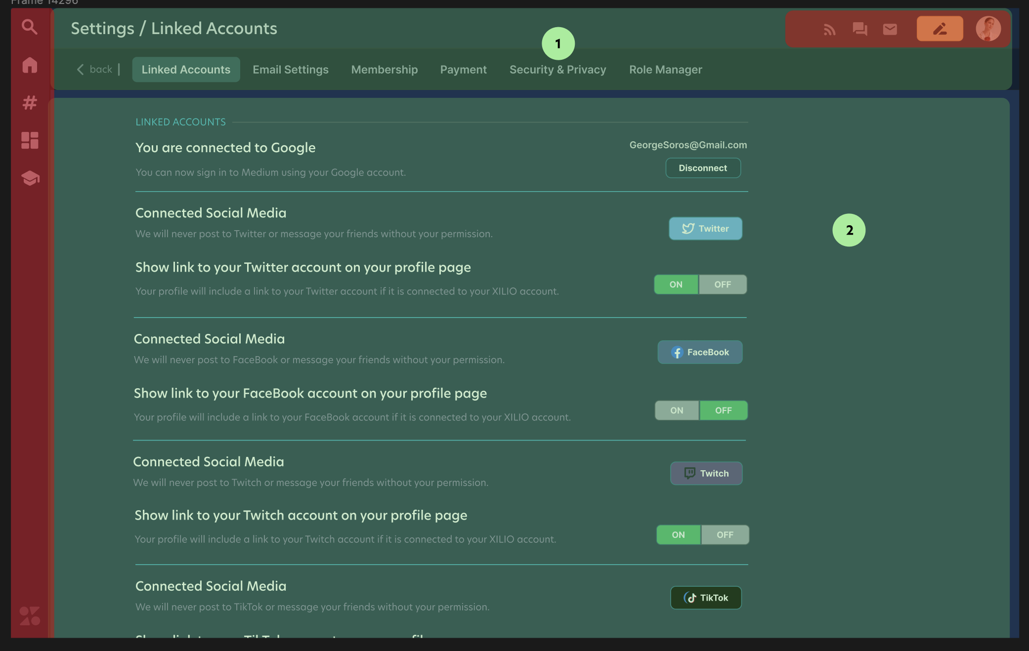The image size is (1029, 651).
Task: Switch to the Email Settings tab
Action: 290,69
